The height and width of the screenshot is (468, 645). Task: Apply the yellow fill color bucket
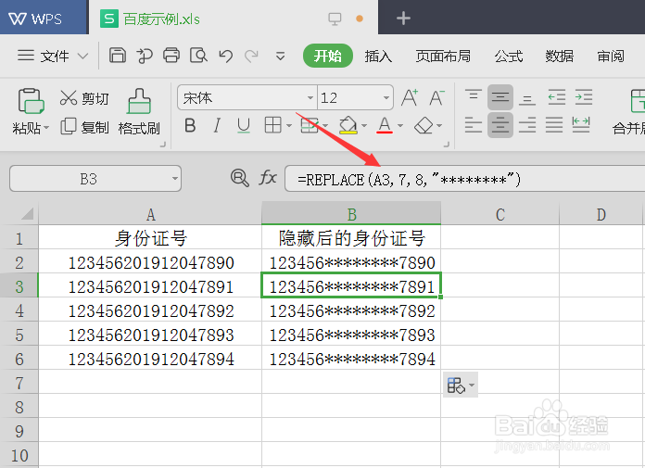348,125
